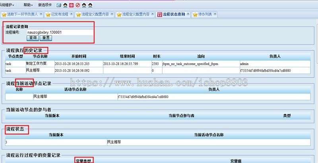Click the 类型 column header
Viewport: 318px width, 163px height.
(287, 116)
